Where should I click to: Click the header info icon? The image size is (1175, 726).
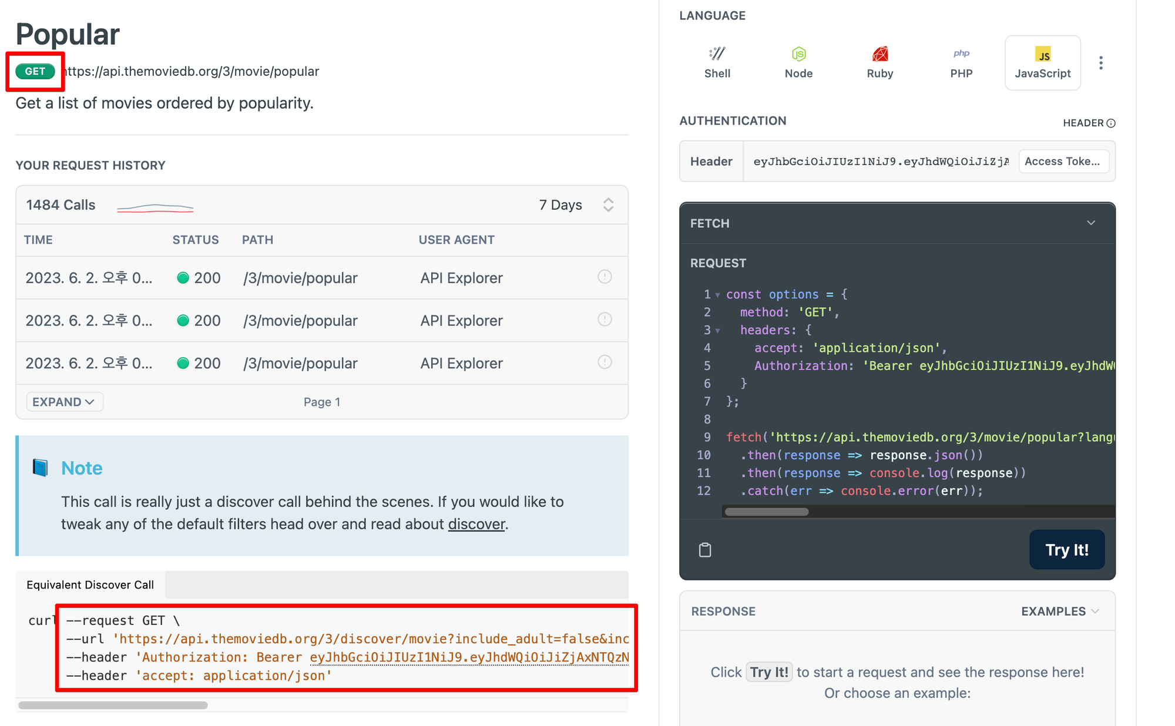click(1111, 123)
